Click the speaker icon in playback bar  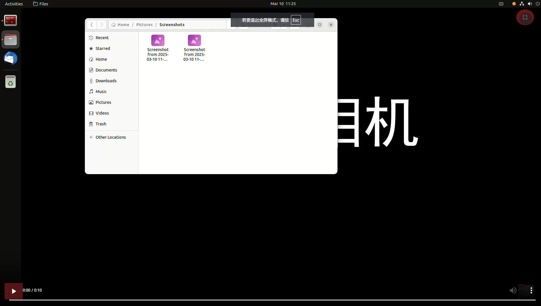click(x=513, y=290)
